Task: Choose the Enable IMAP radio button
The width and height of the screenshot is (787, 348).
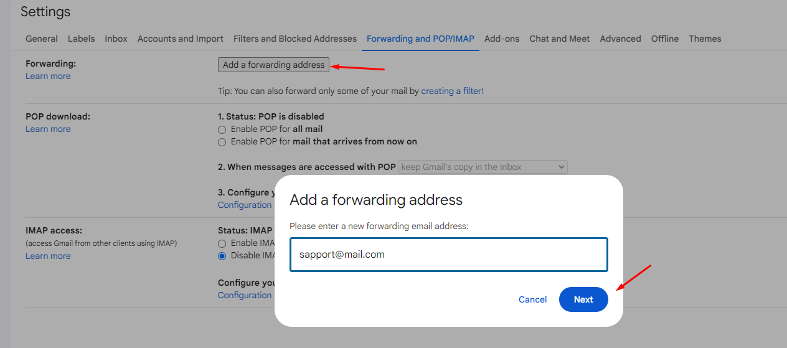Action: [222, 243]
